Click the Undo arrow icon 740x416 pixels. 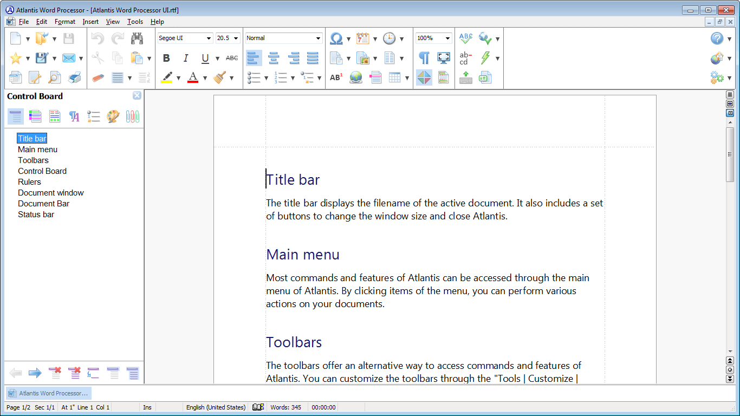(x=98, y=38)
